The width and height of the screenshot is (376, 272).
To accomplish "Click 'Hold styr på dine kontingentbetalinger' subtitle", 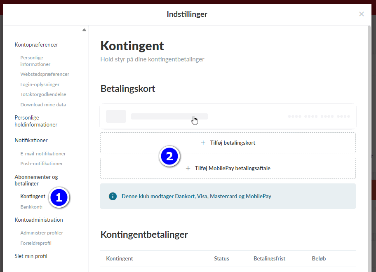I will click(x=152, y=59).
